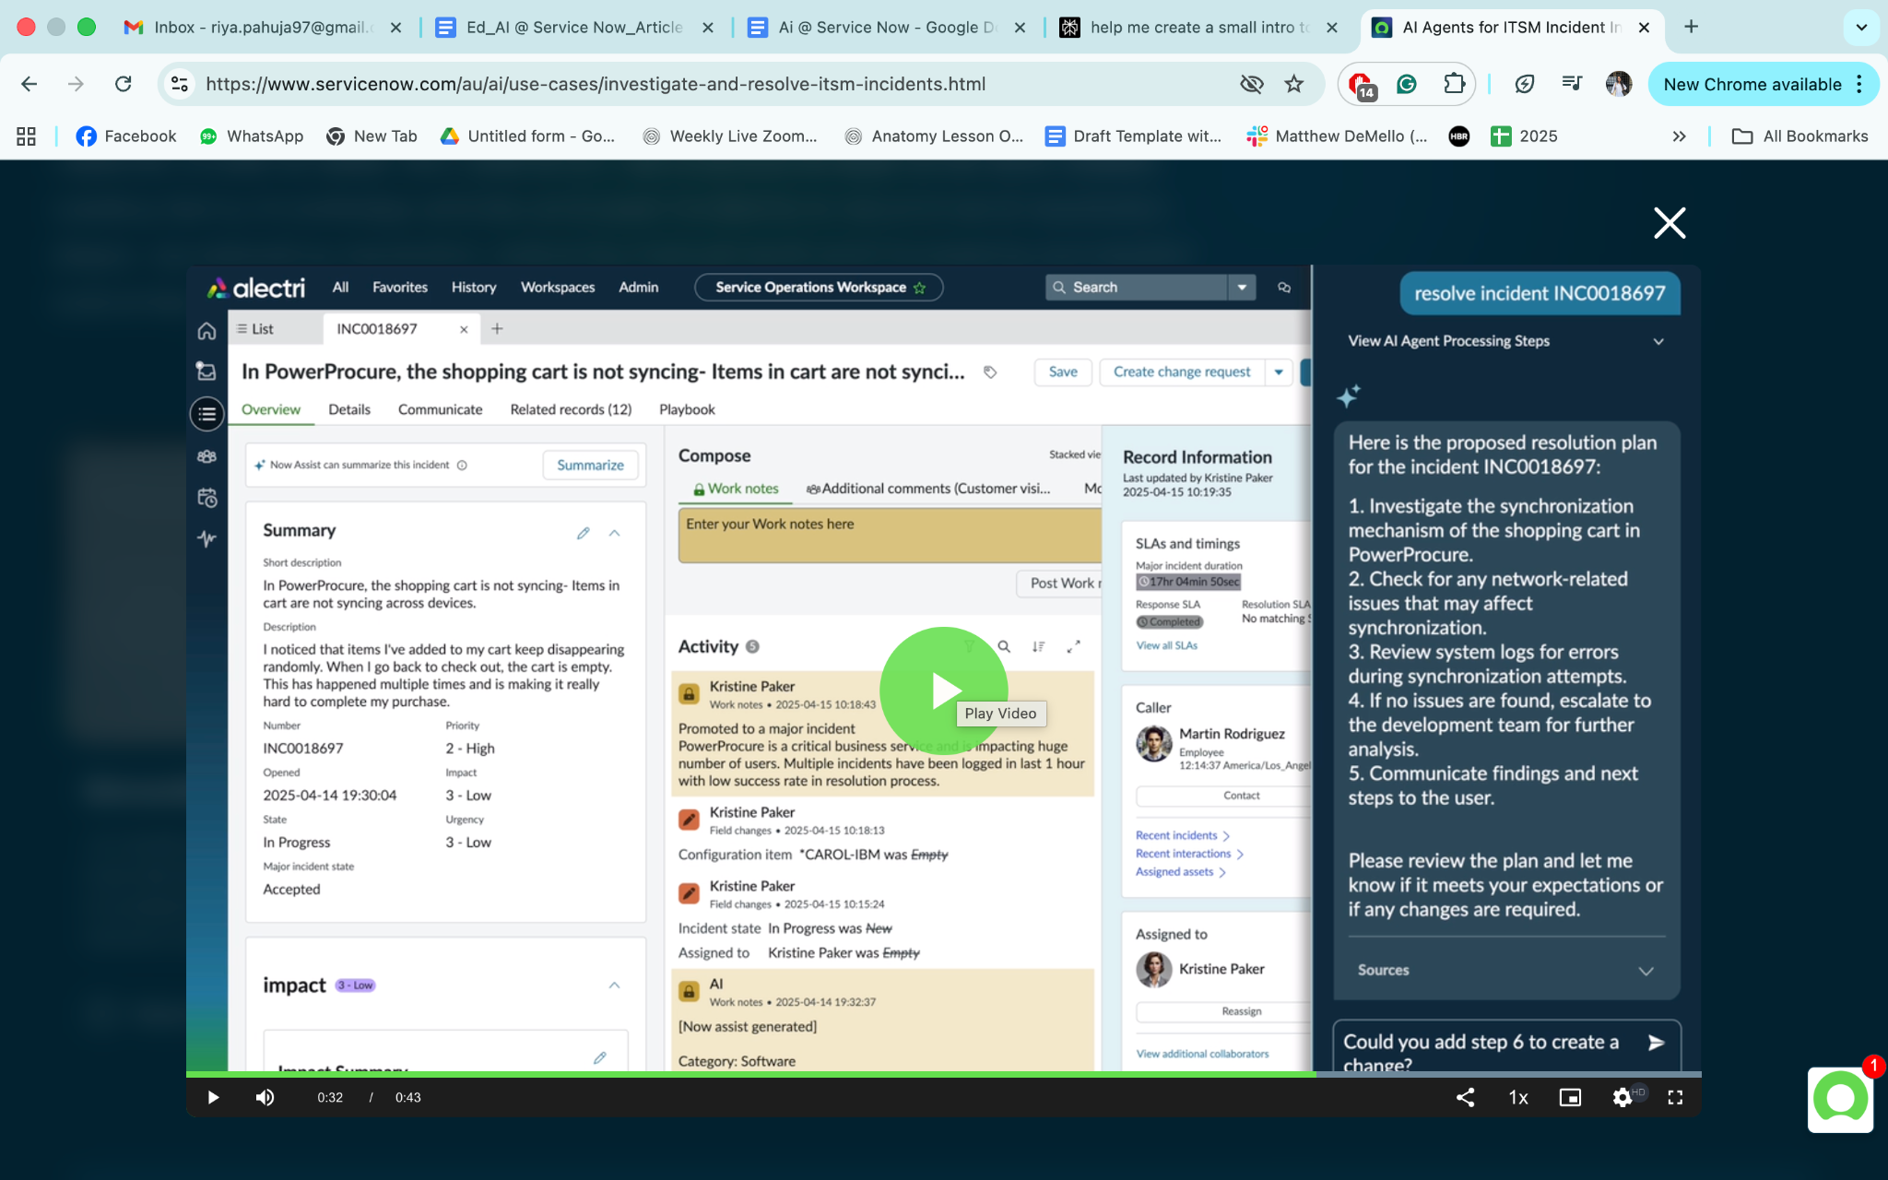The width and height of the screenshot is (1888, 1180).
Task: Seek on the green video progress bar
Action: pyautogui.click(x=943, y=1074)
